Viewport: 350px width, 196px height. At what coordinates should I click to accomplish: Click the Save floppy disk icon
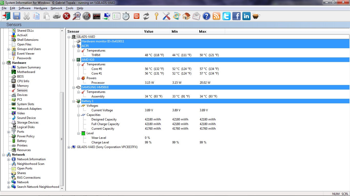click(x=16, y=16)
